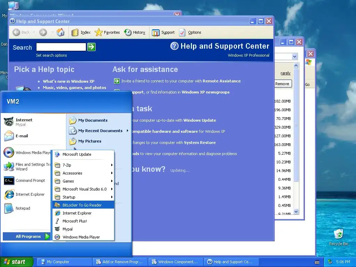Open the combo box in Add or Remove Programs
This screenshot has width=356, height=267.
click(x=294, y=57)
